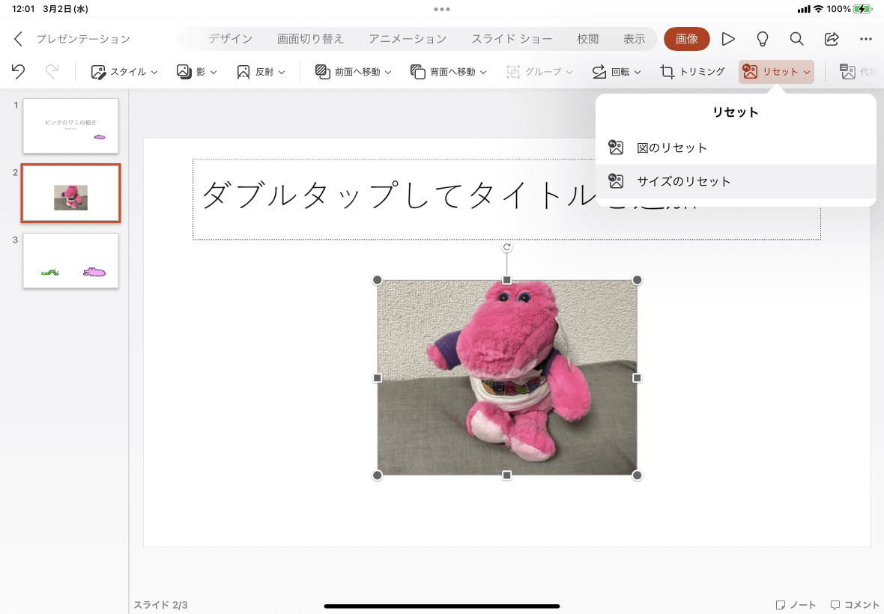Tap the rotation handle above the picture
The height and width of the screenshot is (614, 884).
click(x=507, y=247)
